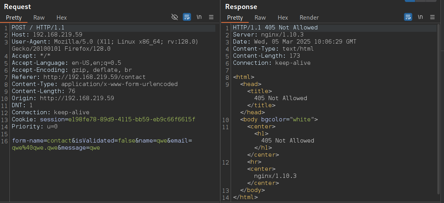Open the Request panel hamburger menu
This screenshot has width=444, height=203.
(211, 17)
